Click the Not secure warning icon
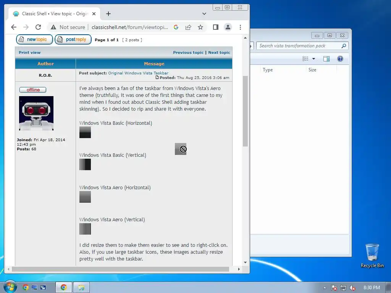 click(x=53, y=27)
